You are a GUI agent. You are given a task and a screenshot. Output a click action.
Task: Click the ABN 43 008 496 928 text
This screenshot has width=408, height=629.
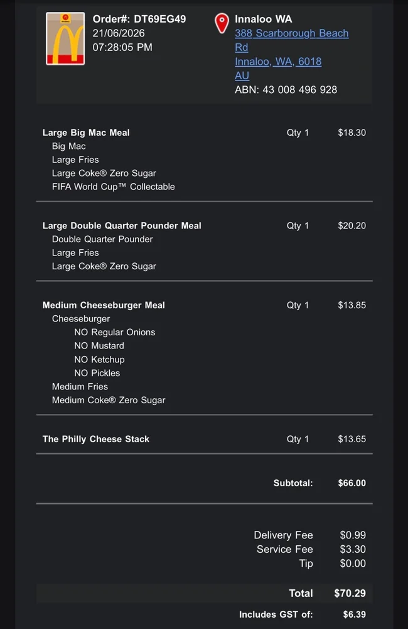click(286, 89)
